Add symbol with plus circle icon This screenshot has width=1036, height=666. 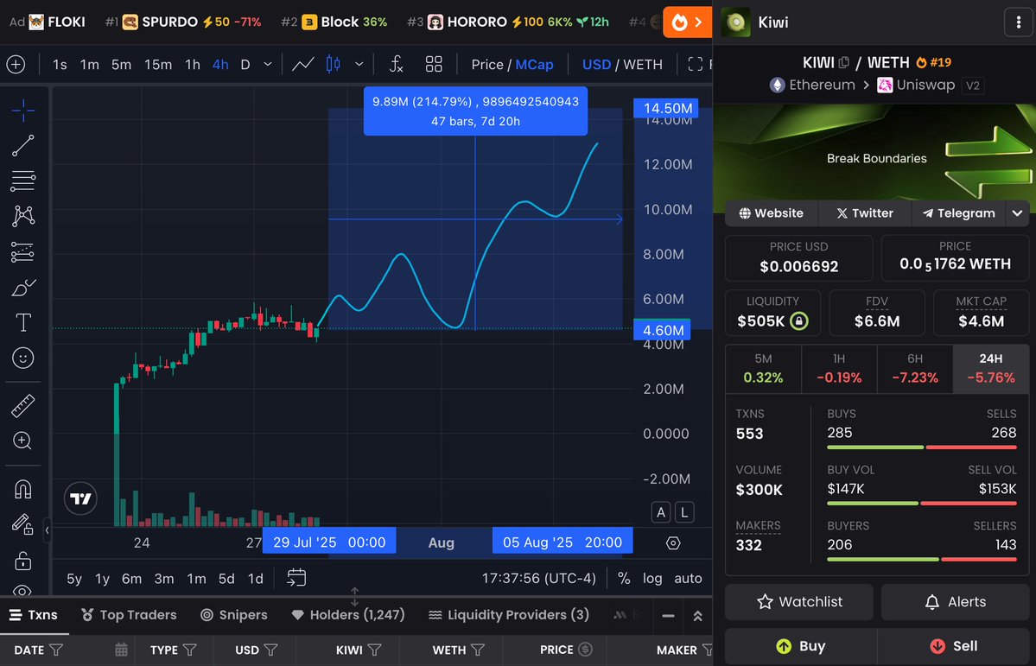tap(16, 65)
